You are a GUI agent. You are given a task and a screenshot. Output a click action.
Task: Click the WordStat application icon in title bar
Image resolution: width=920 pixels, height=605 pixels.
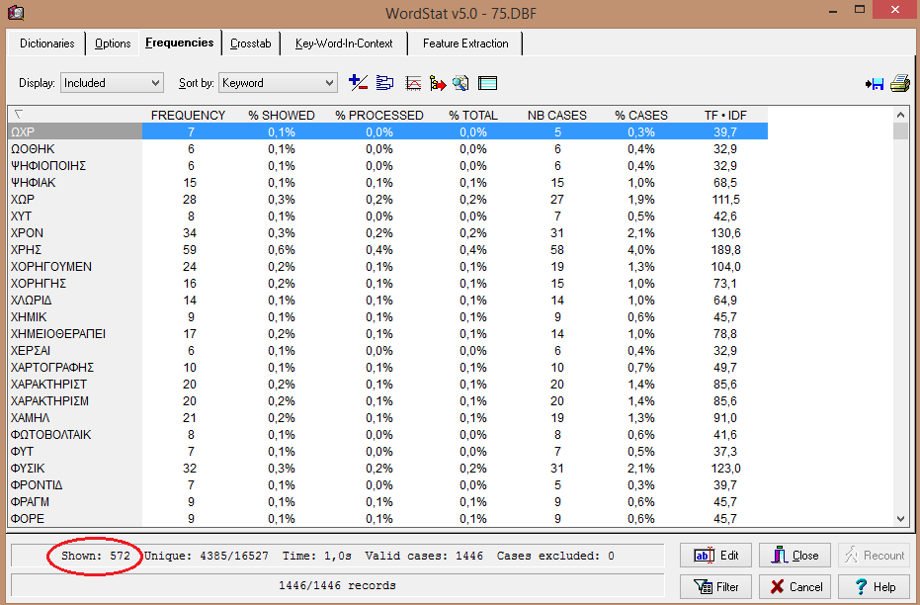(16, 12)
